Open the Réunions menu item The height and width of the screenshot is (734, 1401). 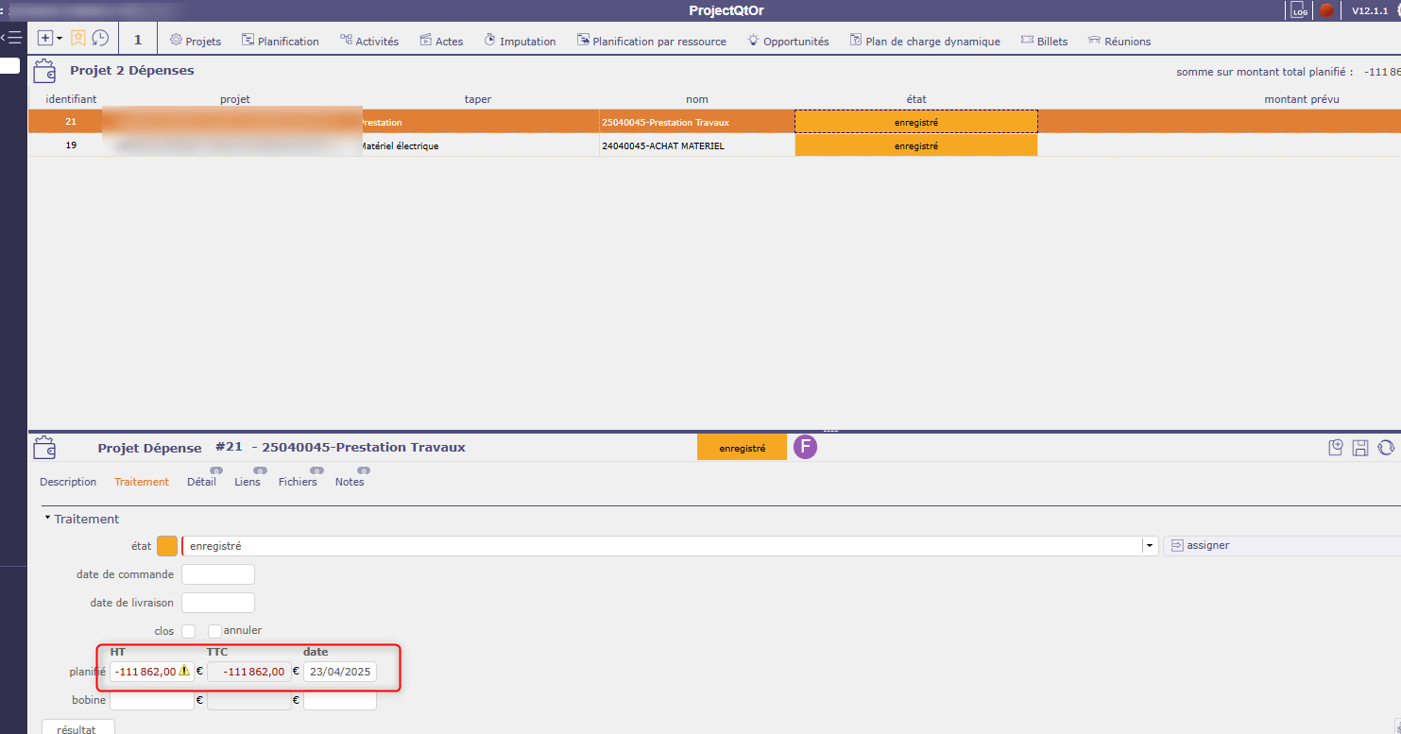point(1119,41)
